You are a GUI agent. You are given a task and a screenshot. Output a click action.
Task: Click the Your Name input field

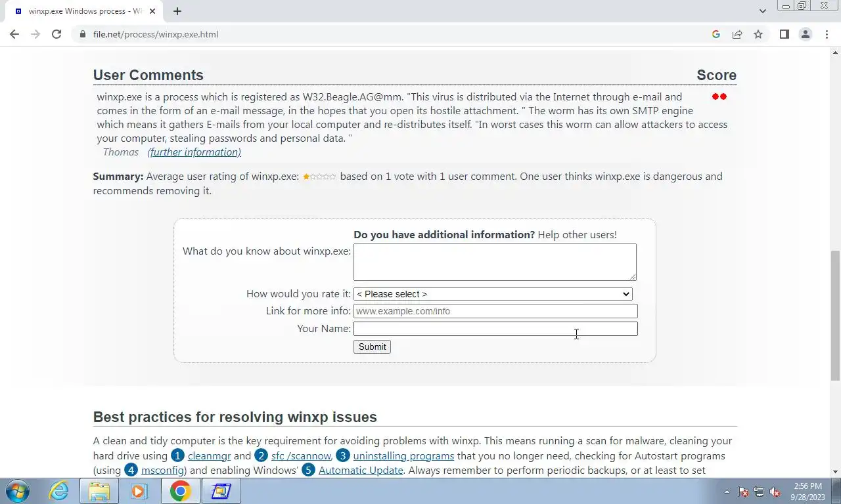(495, 329)
